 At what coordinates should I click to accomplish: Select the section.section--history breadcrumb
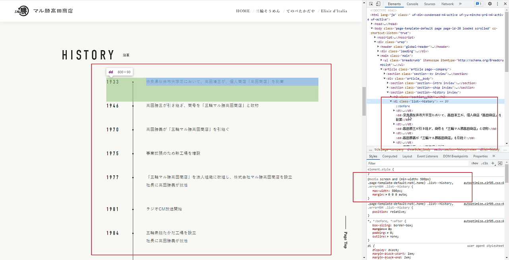click(455, 149)
